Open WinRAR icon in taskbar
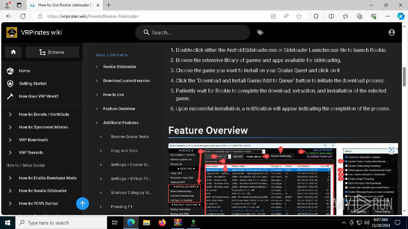The image size is (408, 229). 178,223
